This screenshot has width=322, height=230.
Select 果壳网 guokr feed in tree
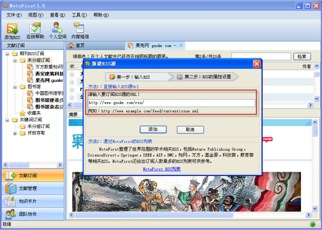coord(45,80)
